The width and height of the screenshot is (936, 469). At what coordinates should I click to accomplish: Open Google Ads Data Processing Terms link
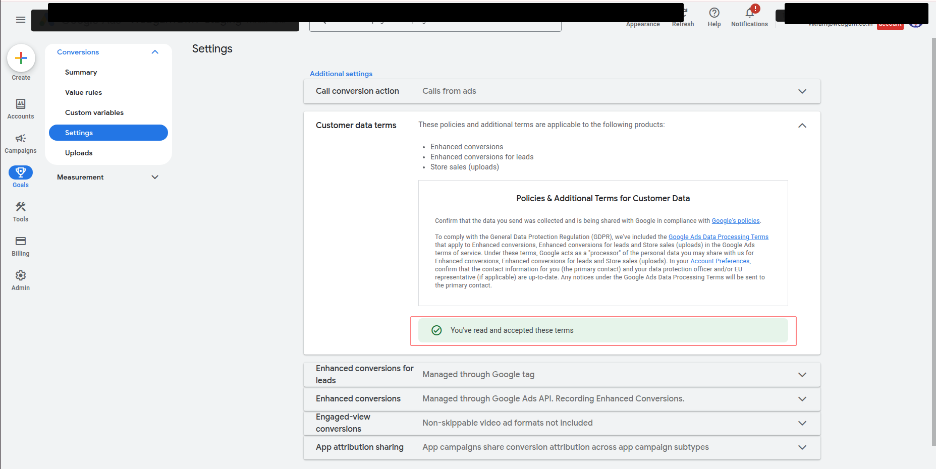[719, 237]
